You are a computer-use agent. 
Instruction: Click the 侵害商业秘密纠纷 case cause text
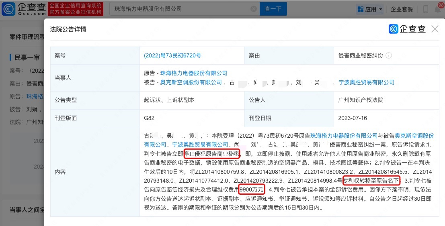pos(361,55)
